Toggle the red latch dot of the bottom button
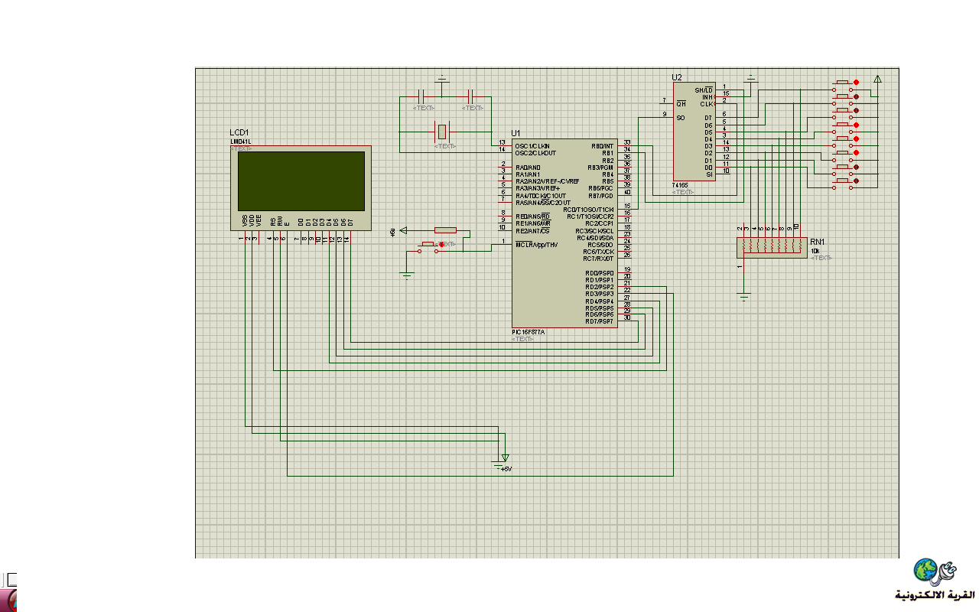This screenshot has width=979, height=612. pyautogui.click(x=856, y=181)
